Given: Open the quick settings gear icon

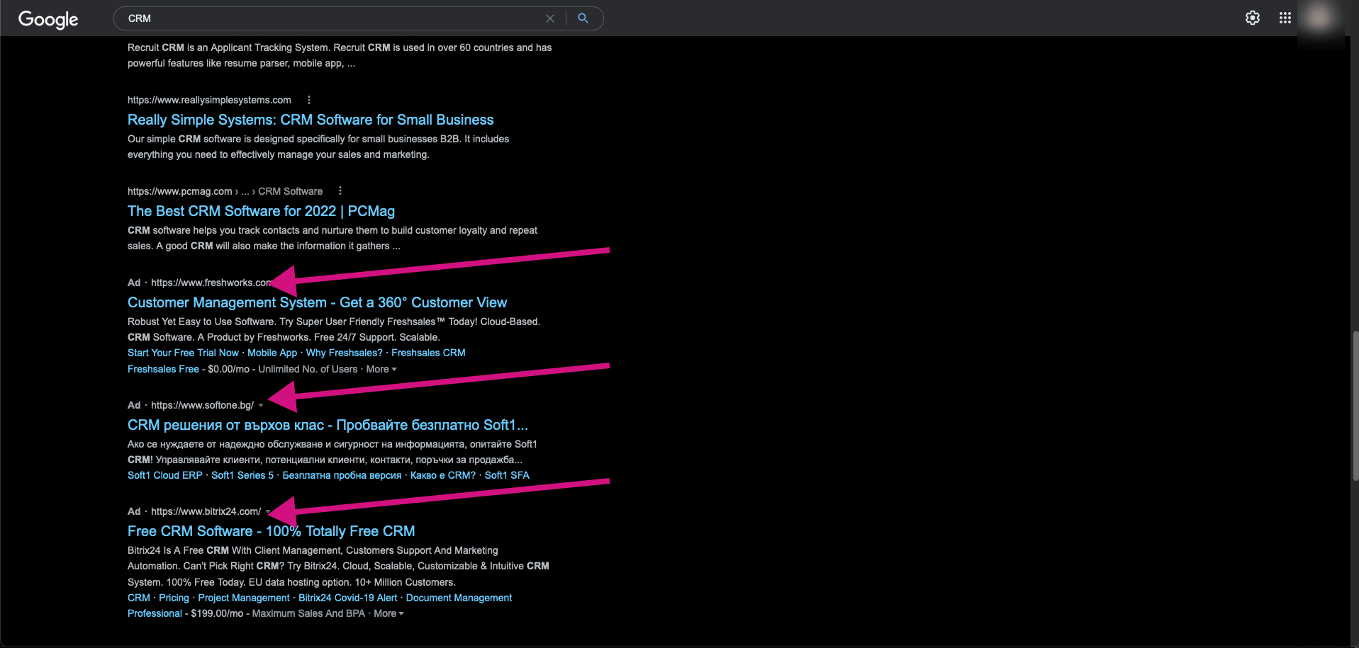Looking at the screenshot, I should click(x=1252, y=18).
